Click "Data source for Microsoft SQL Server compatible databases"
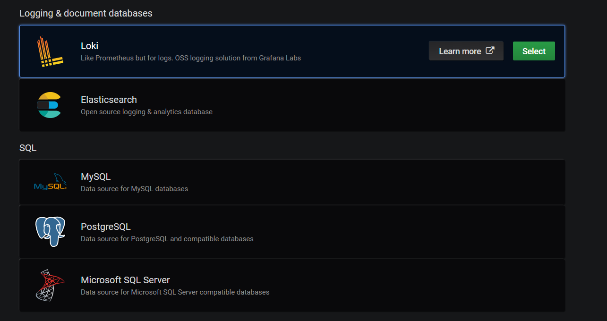607x321 pixels. 175,292
